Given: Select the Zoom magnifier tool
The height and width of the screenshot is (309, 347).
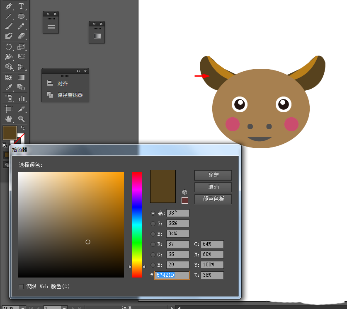Looking at the screenshot, I should click(x=21, y=119).
